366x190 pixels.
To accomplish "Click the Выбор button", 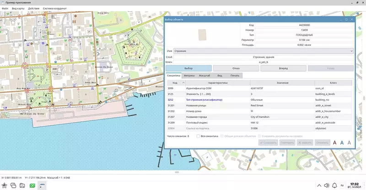I will pyautogui.click(x=188, y=68).
